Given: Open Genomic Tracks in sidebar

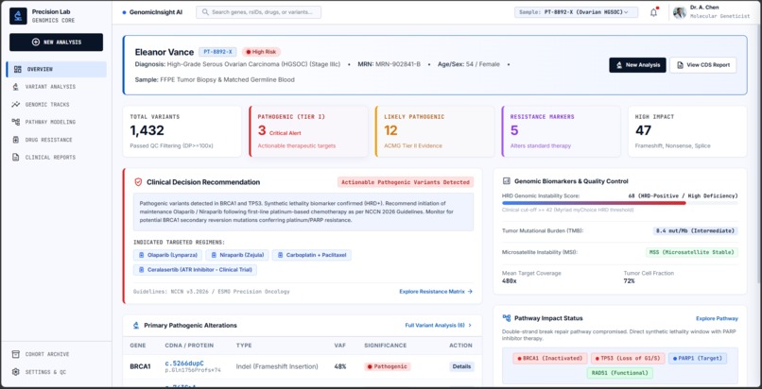Looking at the screenshot, I should tap(57, 104).
